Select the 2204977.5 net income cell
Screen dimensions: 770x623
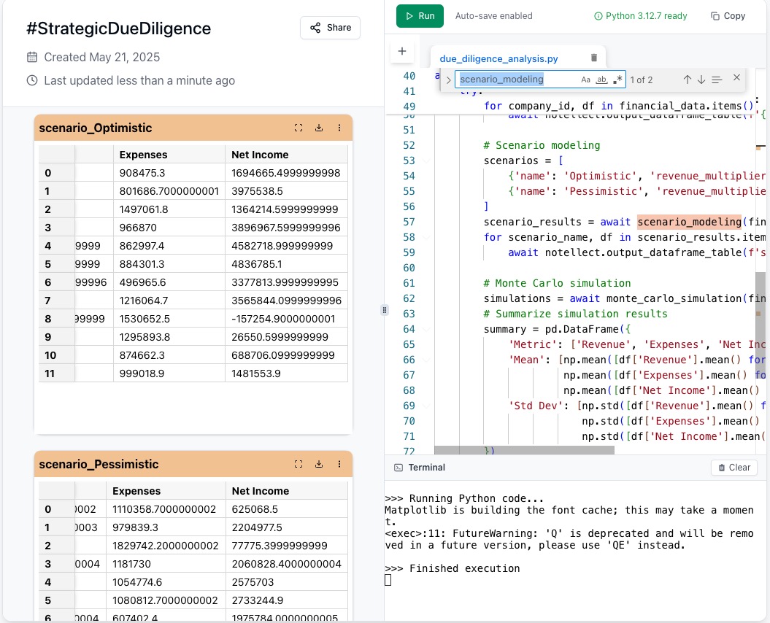(x=287, y=527)
